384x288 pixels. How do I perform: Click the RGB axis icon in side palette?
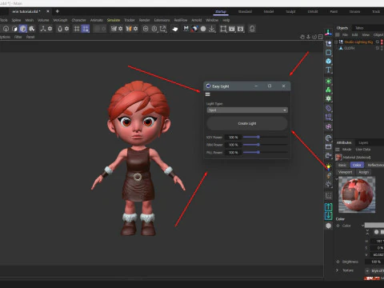point(329,33)
